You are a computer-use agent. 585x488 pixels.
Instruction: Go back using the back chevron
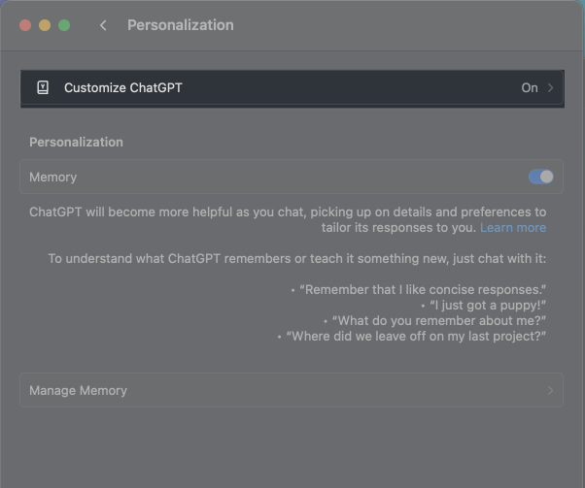103,25
